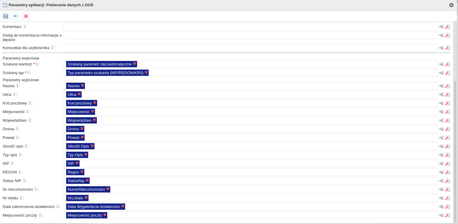Click the rename field toolbar icon
This screenshot has height=224, width=458.
[16, 16]
